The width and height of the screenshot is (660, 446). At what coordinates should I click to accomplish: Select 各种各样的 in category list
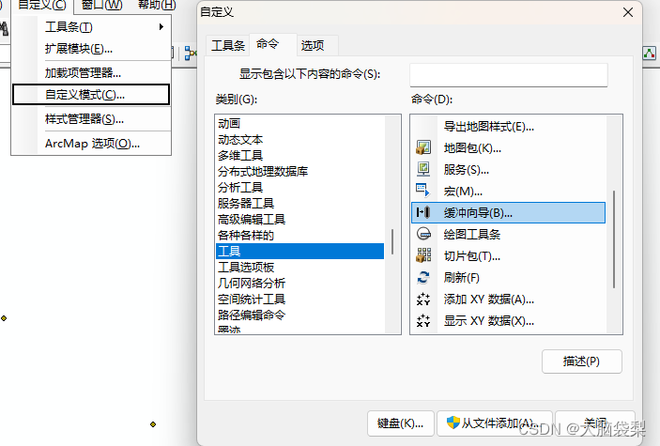pyautogui.click(x=299, y=236)
